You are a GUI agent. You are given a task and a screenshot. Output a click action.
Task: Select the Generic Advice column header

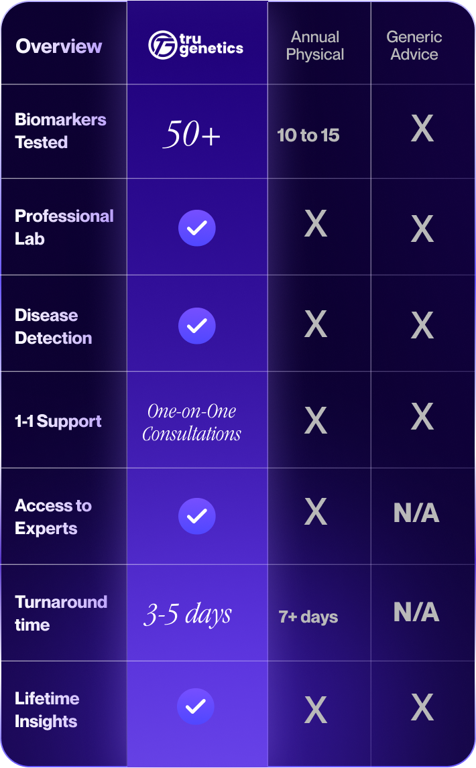[x=414, y=46]
